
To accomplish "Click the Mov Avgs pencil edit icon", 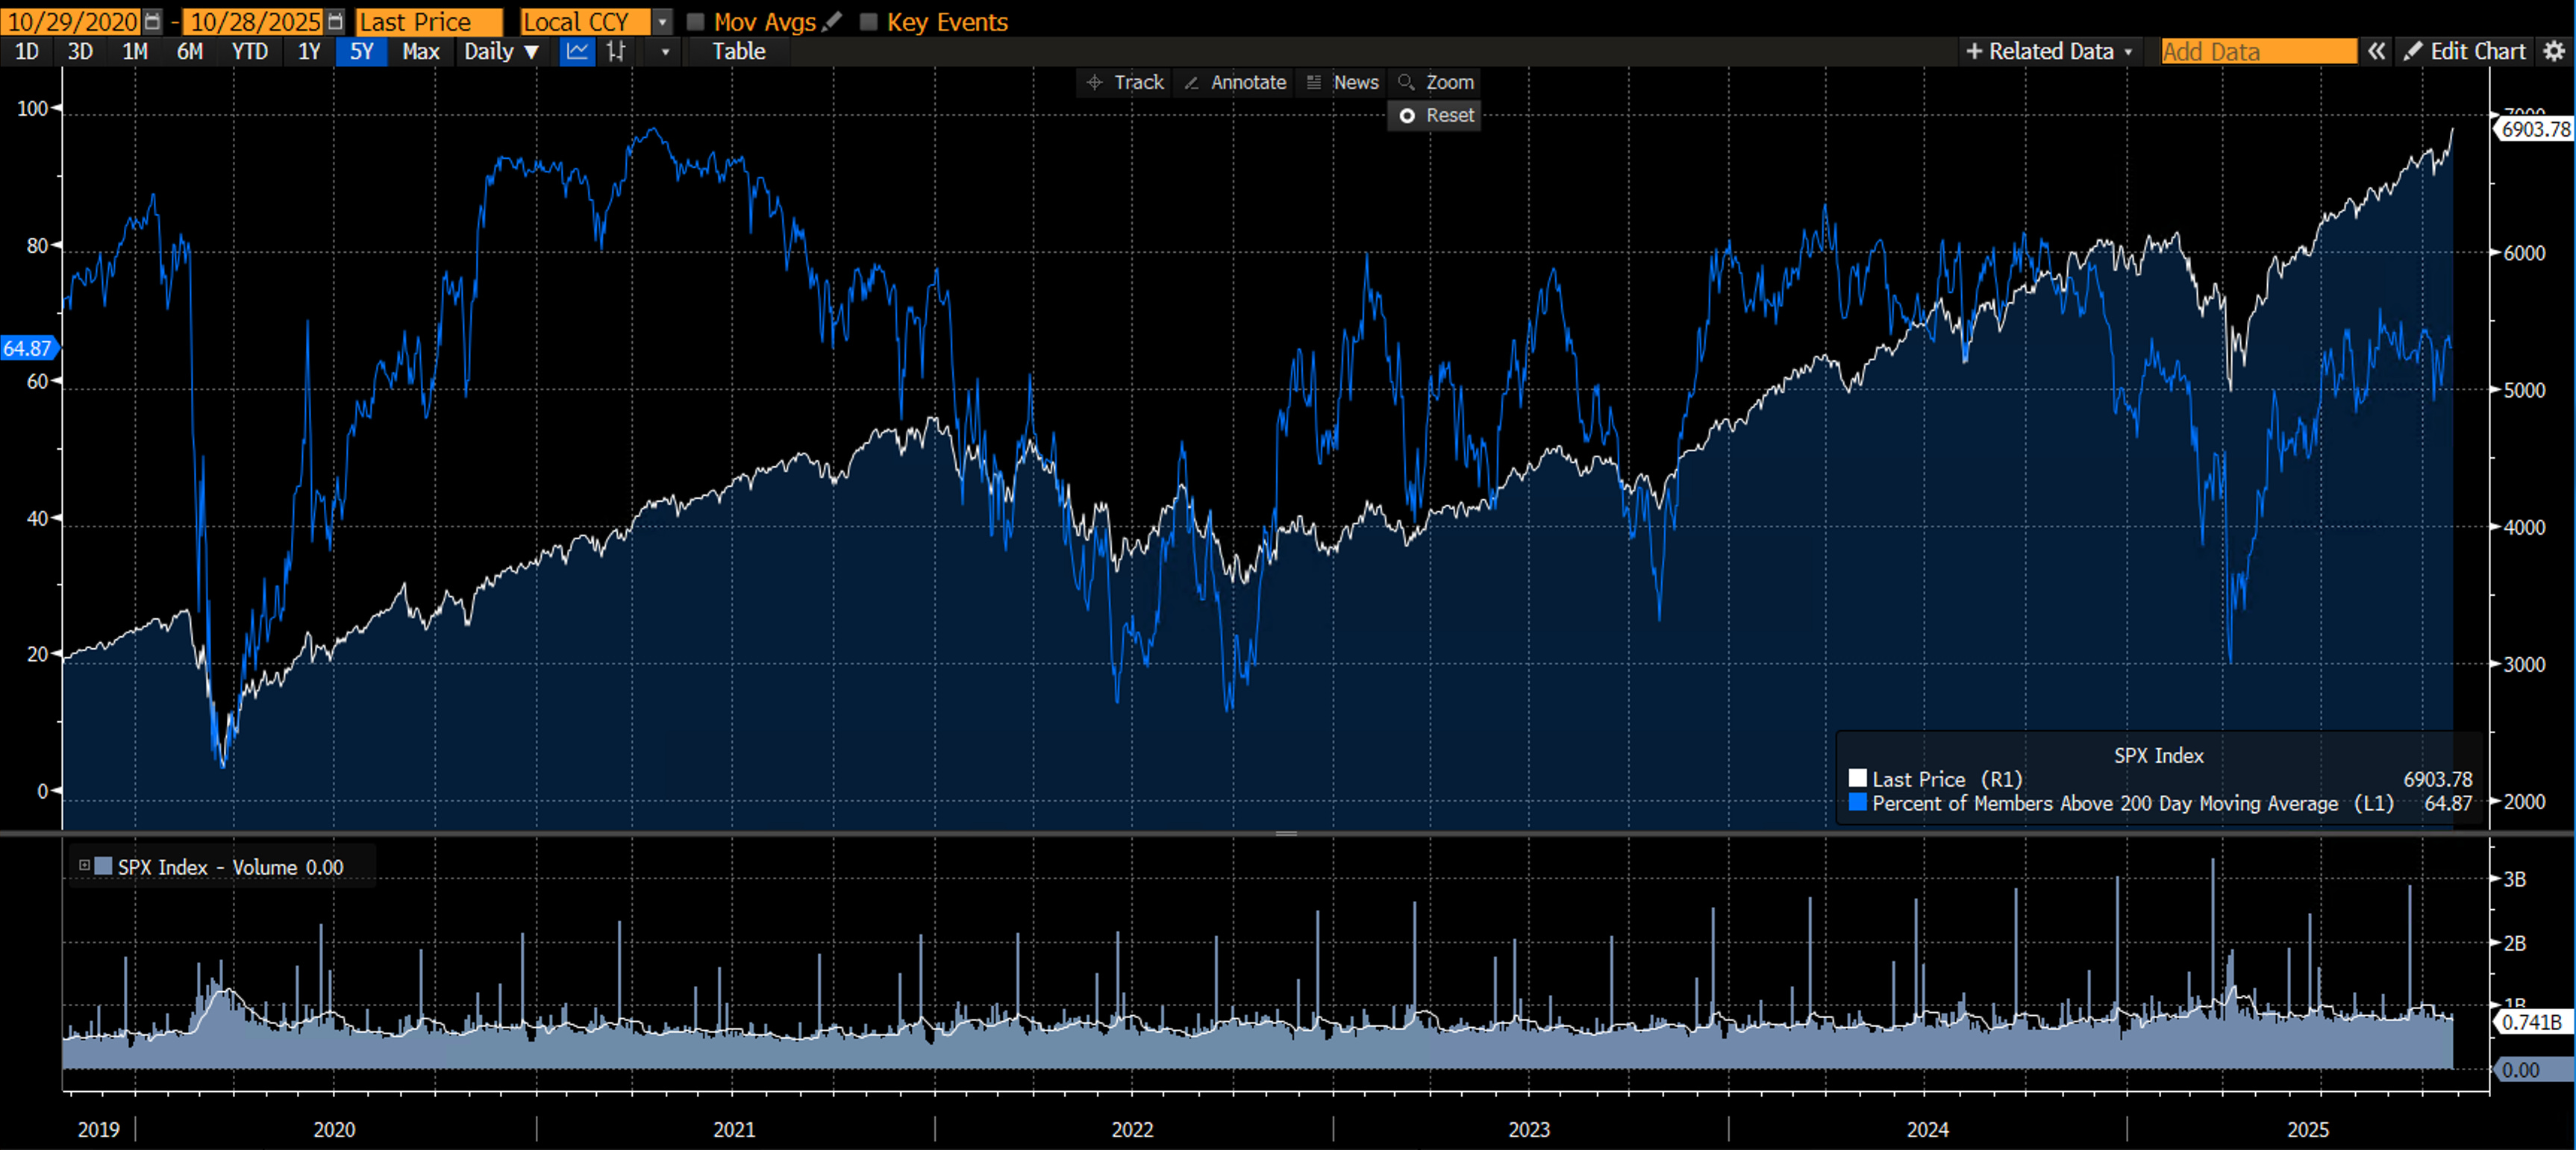I will (832, 21).
